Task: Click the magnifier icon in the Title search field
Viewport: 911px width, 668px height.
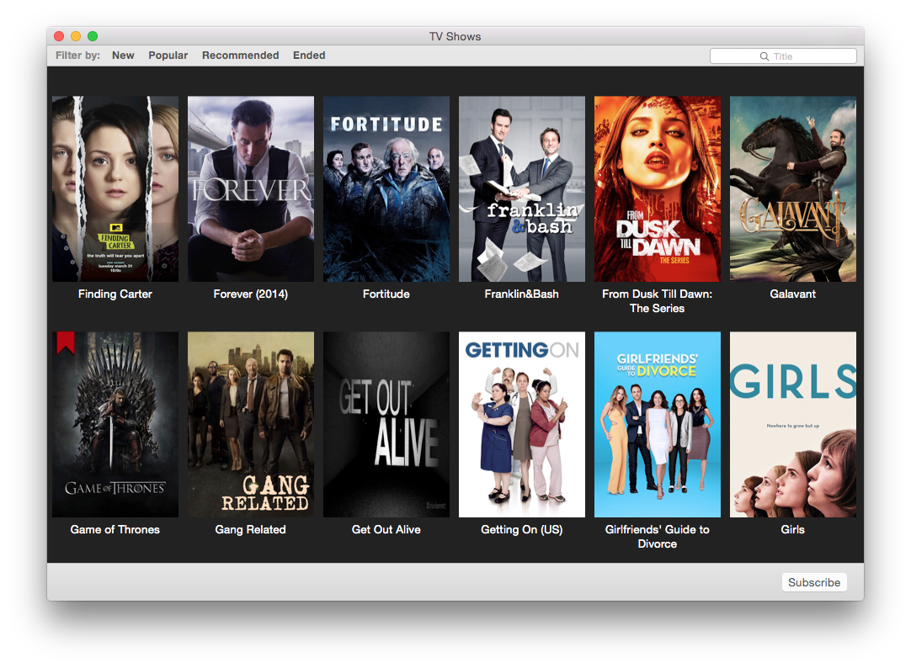Action: click(764, 56)
